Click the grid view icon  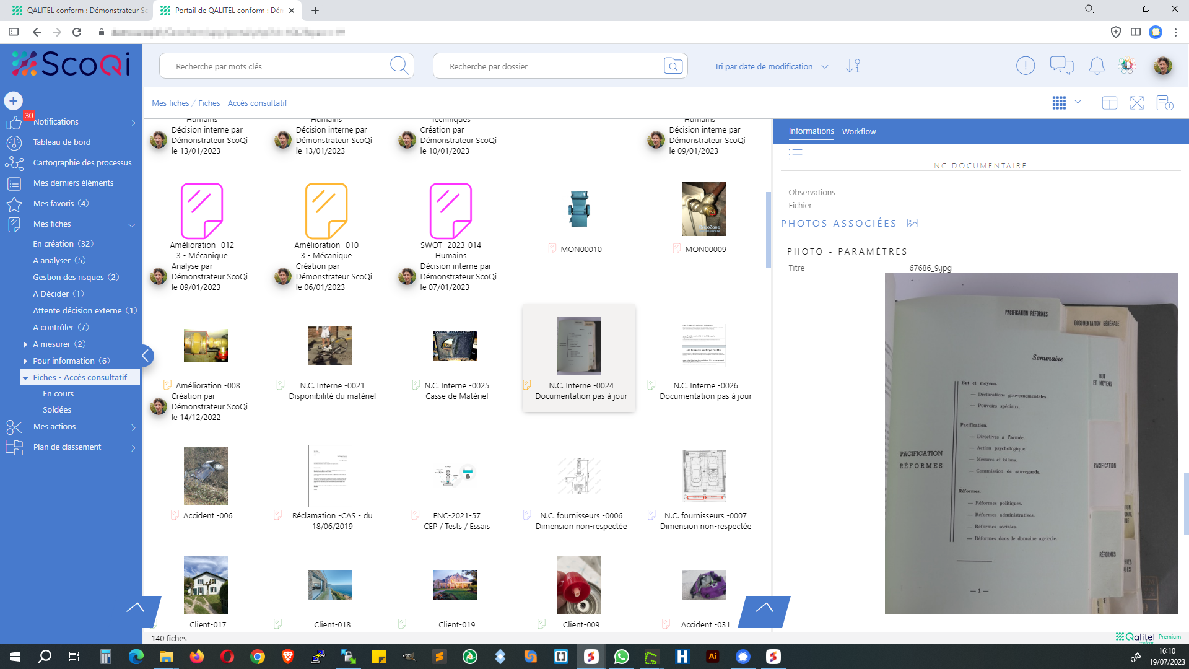click(x=1059, y=103)
